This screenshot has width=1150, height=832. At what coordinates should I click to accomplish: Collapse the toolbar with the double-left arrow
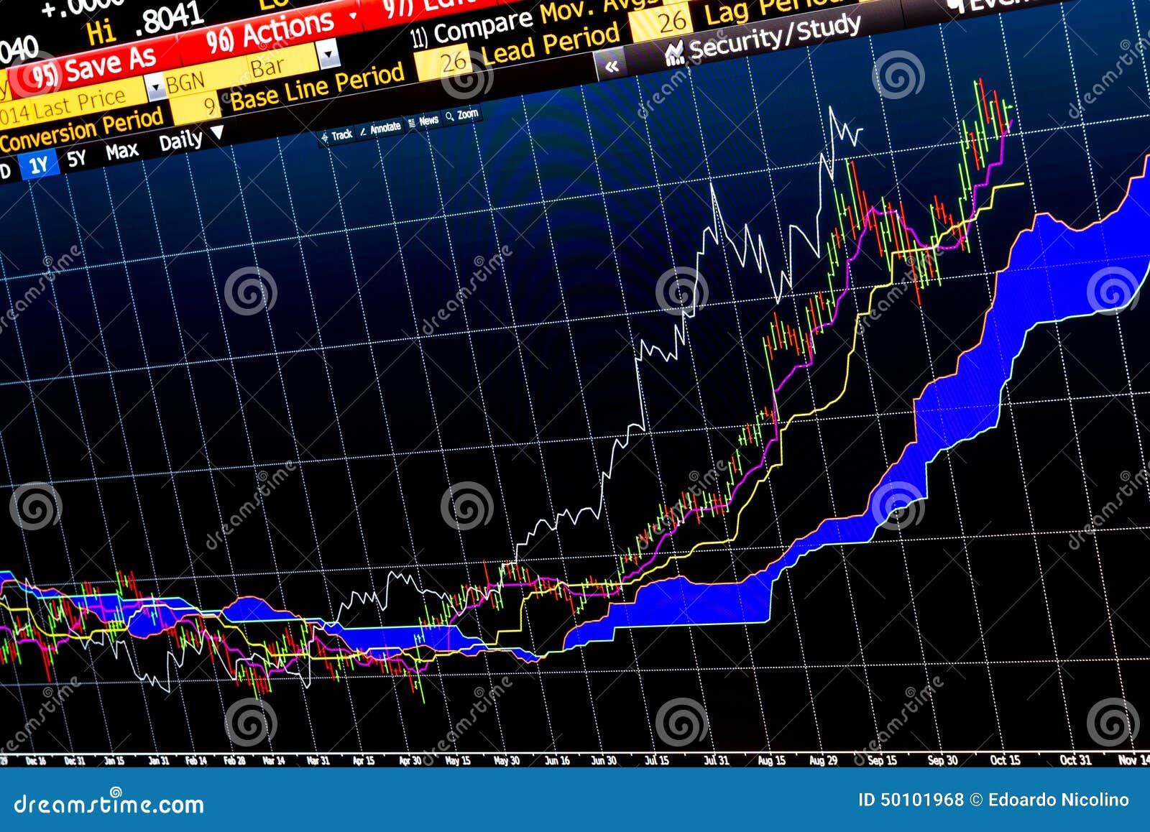pyautogui.click(x=611, y=66)
